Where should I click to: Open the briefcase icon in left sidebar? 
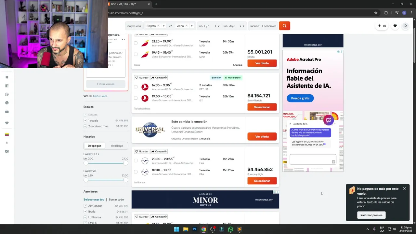click(x=7, y=111)
